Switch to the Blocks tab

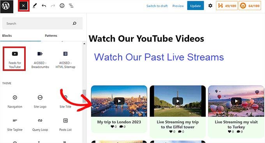pyautogui.click(x=7, y=36)
